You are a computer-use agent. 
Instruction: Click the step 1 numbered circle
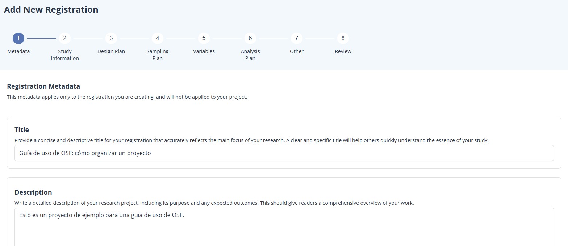click(18, 38)
